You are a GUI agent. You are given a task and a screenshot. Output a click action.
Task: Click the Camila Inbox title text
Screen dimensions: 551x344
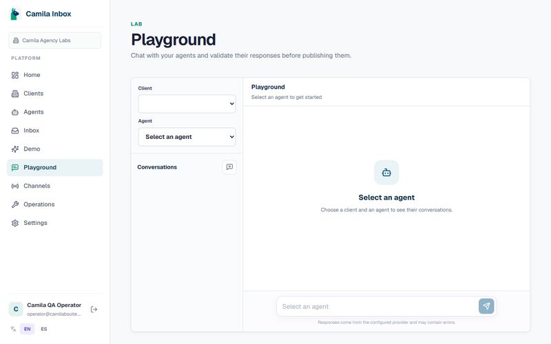48,14
